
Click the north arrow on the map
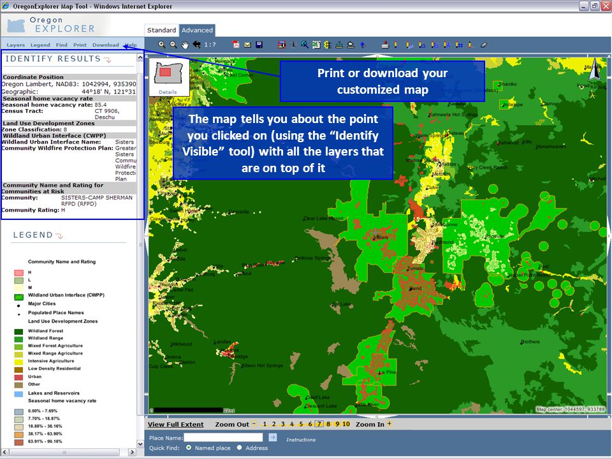pyautogui.click(x=595, y=70)
